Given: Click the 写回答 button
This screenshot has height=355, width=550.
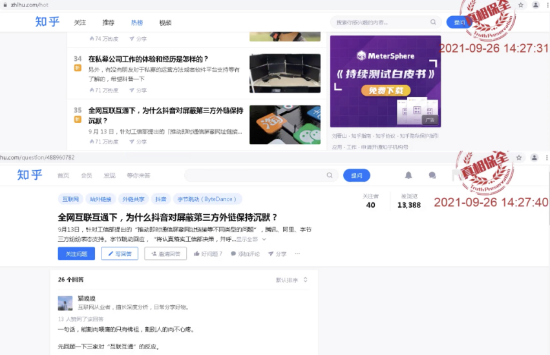Looking at the screenshot, I should tap(120, 254).
